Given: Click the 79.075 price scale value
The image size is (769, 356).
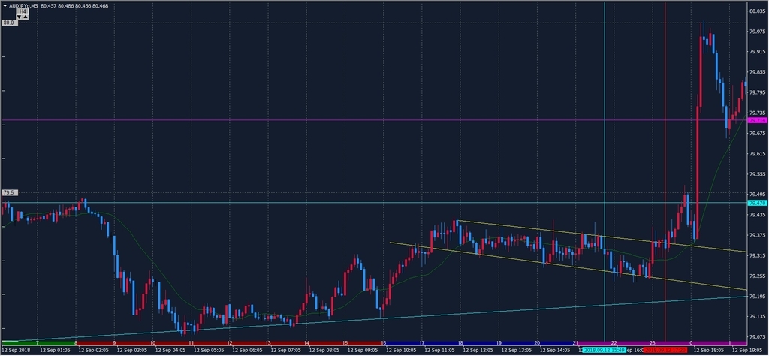Looking at the screenshot, I should 758,337.
